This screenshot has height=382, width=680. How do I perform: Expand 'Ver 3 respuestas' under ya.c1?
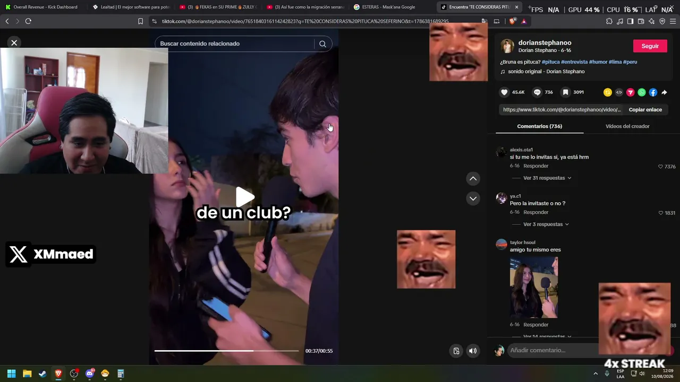tap(546, 224)
